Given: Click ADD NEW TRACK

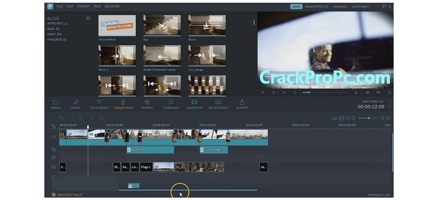Looking at the screenshot, I should [67, 195].
